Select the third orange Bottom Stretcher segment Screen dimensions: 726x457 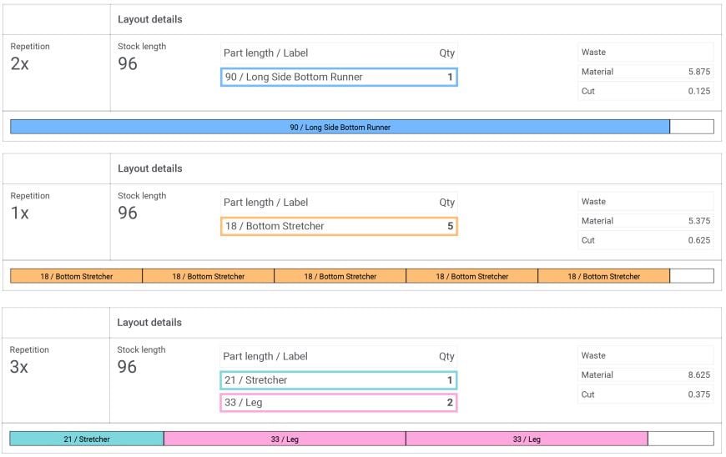tap(340, 276)
